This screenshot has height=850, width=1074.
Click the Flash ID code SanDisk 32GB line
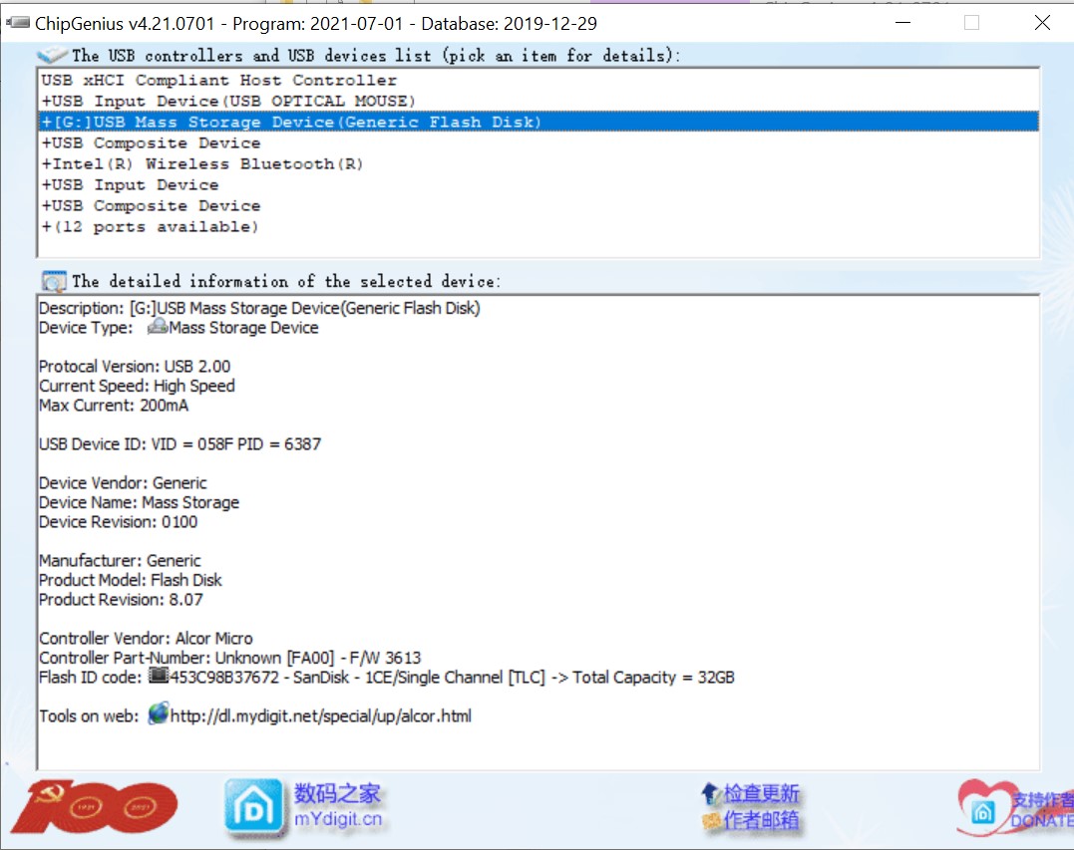point(387,678)
